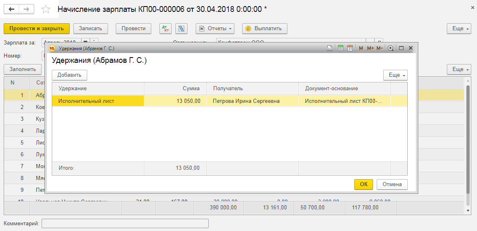The image size is (477, 231).
Task: Click the 390 000,00 total in the footer
Action: (x=223, y=208)
